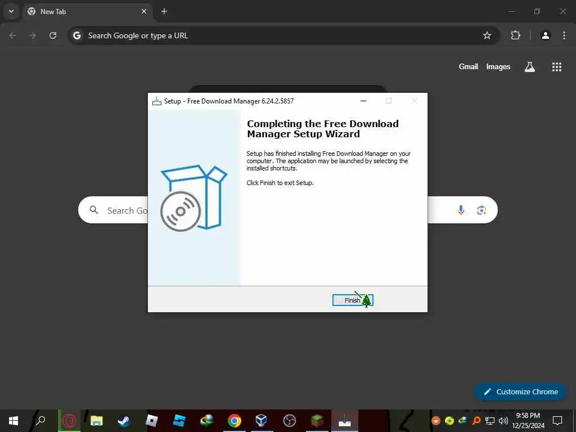Viewport: 576px width, 432px height.
Task: Go back in Chrome
Action: [12, 35]
